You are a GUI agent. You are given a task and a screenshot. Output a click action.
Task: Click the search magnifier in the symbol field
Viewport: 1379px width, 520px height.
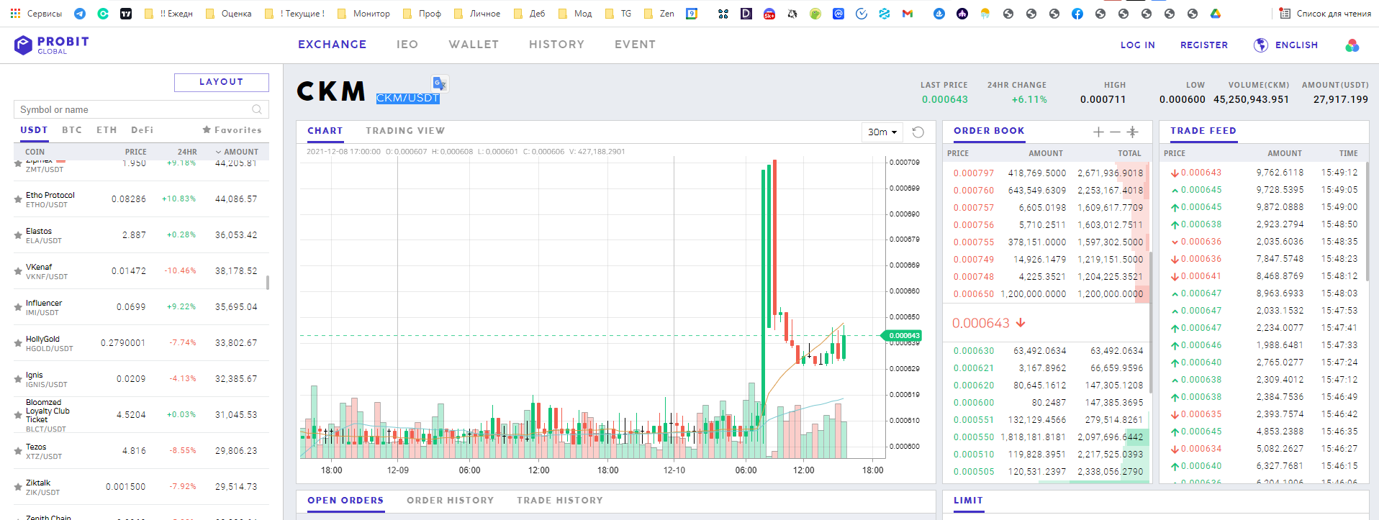point(257,109)
